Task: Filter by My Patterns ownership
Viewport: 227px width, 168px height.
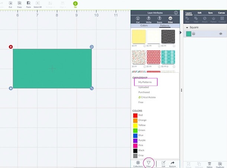Action: pyautogui.click(x=145, y=82)
